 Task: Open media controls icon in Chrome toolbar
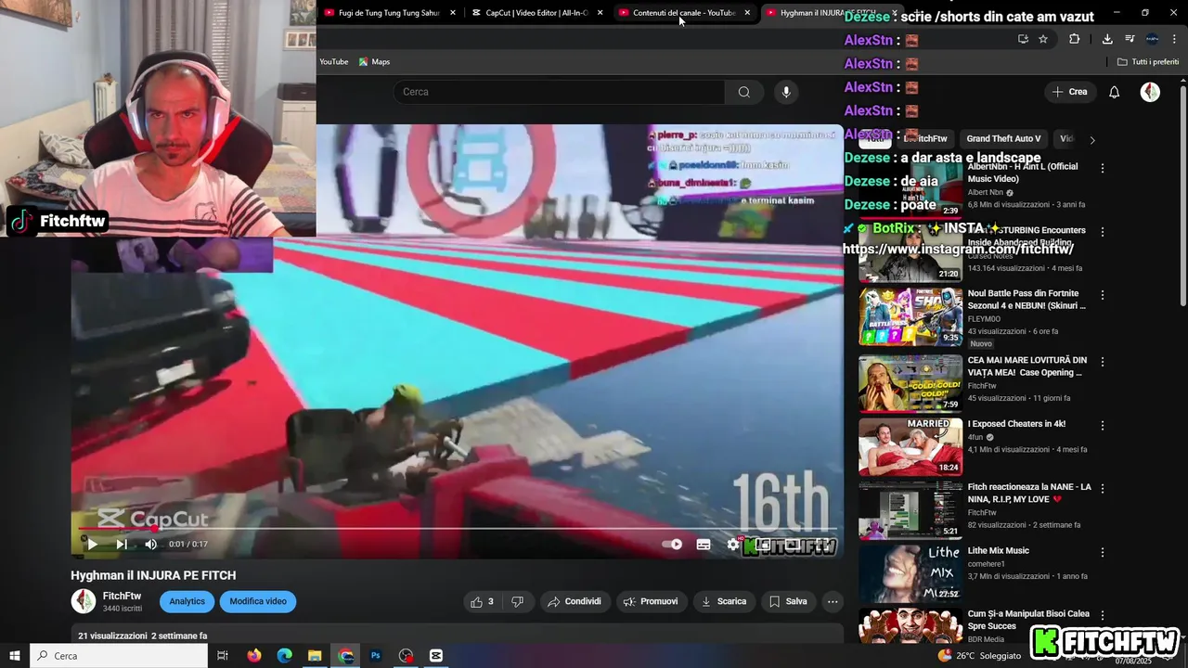pos(1130,39)
